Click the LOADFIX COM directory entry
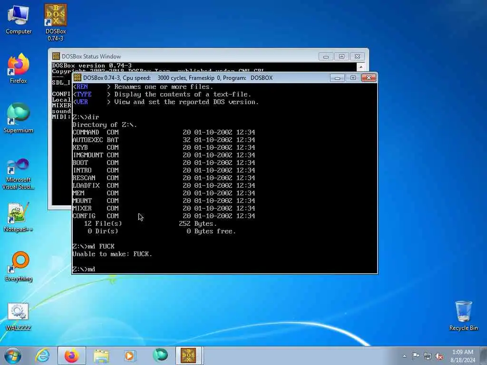This screenshot has width=487, height=365. pos(164,186)
